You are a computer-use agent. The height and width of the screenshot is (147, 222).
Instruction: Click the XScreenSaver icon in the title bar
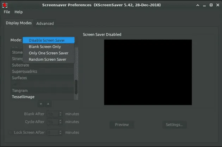[5, 5]
